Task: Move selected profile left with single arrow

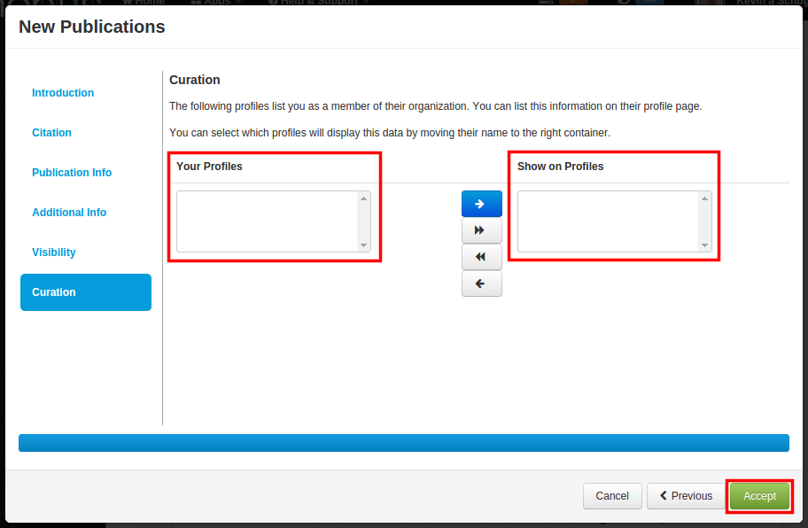Action: coord(482,283)
